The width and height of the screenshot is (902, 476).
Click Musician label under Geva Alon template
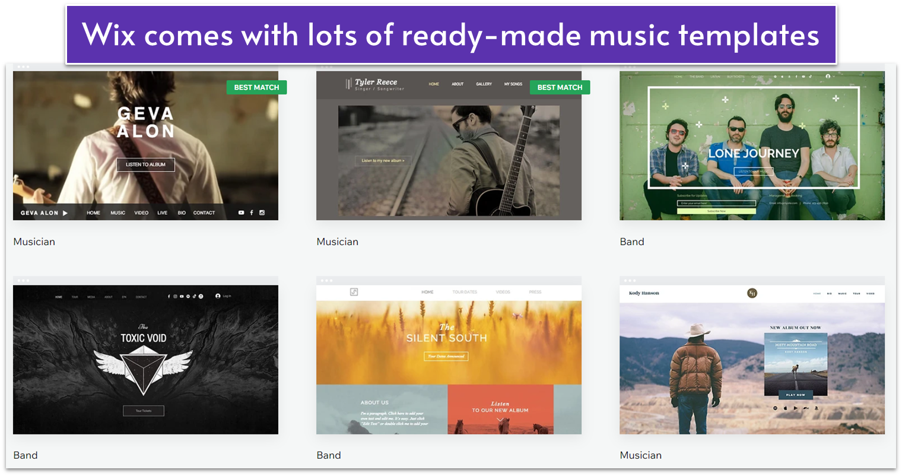[34, 242]
